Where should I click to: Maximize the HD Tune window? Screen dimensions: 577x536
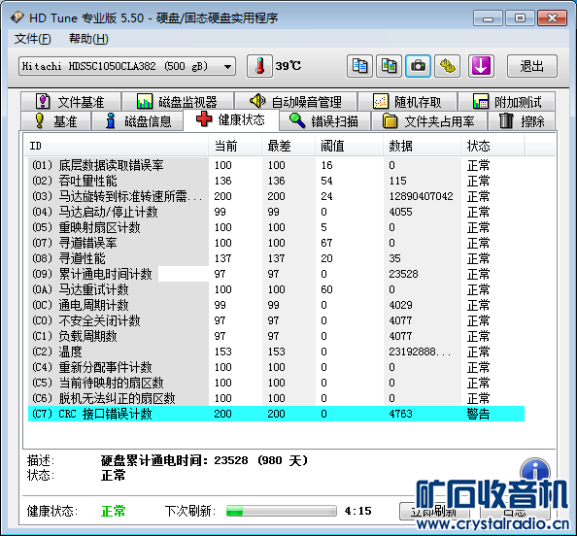[x=520, y=18]
